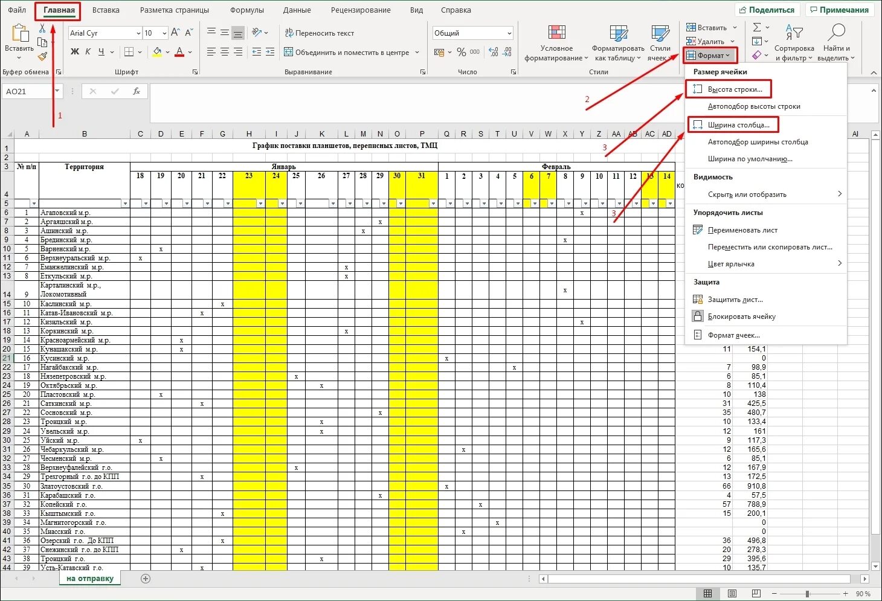Click the AutoSum sigma icon
Viewport: 882px width, 601px height.
tap(757, 28)
